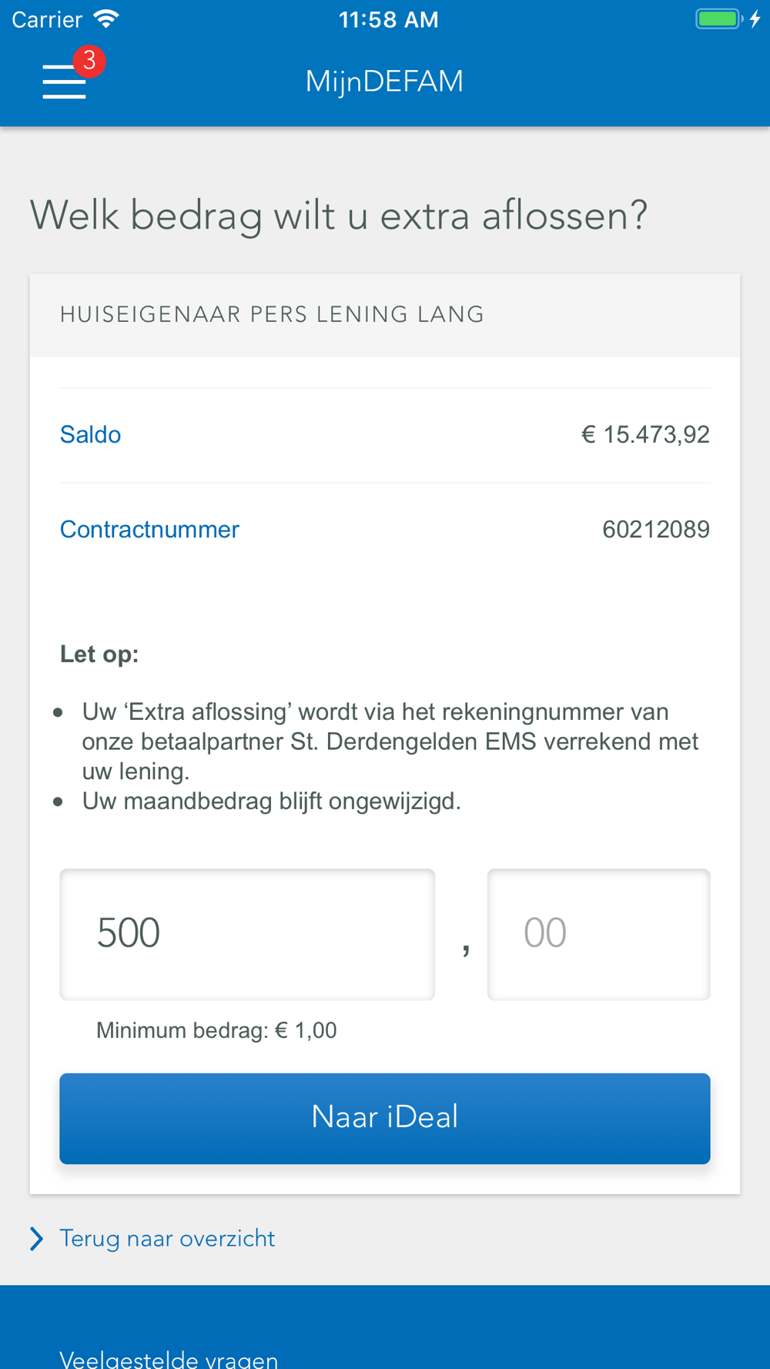
Task: Tap the Contractnummer label
Action: [149, 530]
